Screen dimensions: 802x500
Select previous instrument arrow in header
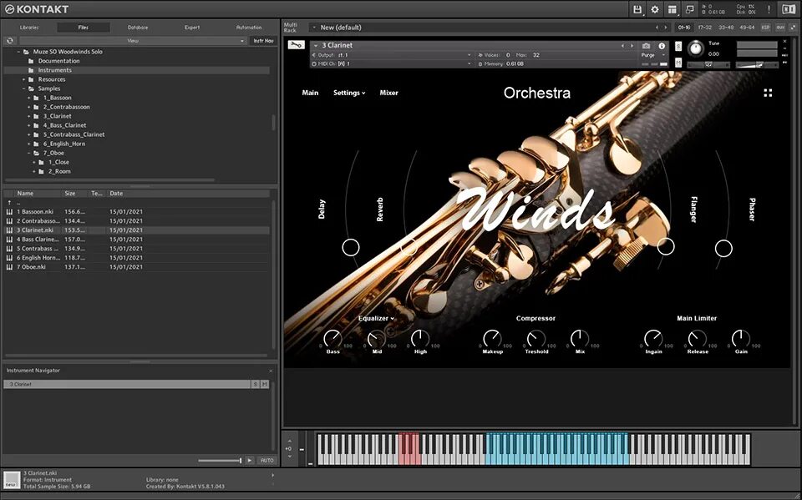(x=622, y=46)
